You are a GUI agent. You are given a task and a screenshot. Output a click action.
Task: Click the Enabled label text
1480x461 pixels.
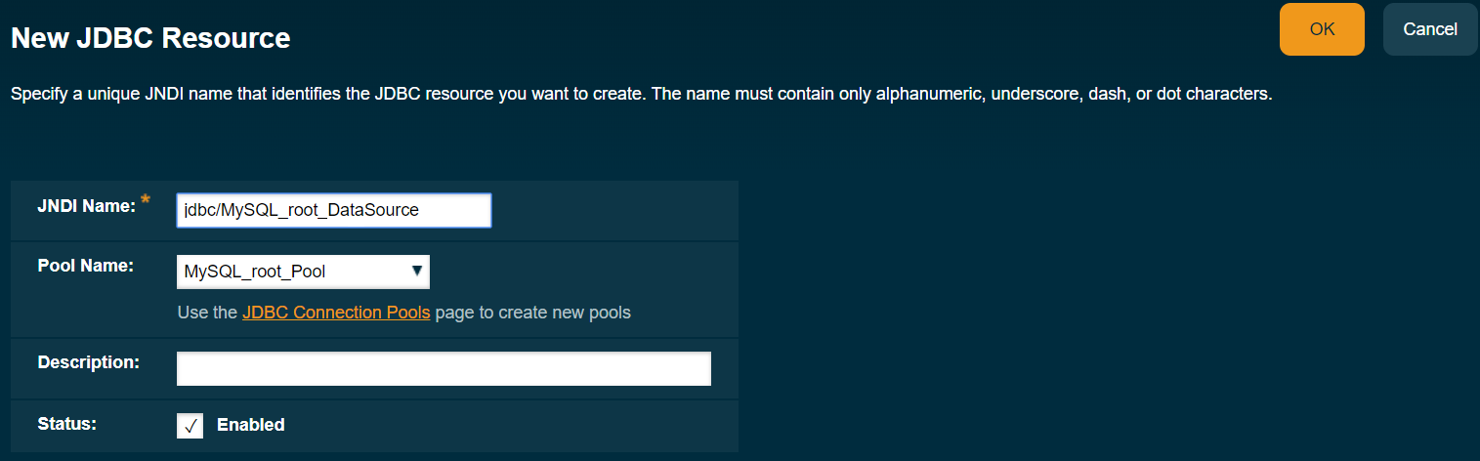[x=251, y=425]
